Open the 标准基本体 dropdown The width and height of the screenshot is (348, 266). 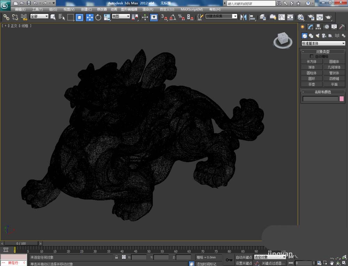point(323,43)
